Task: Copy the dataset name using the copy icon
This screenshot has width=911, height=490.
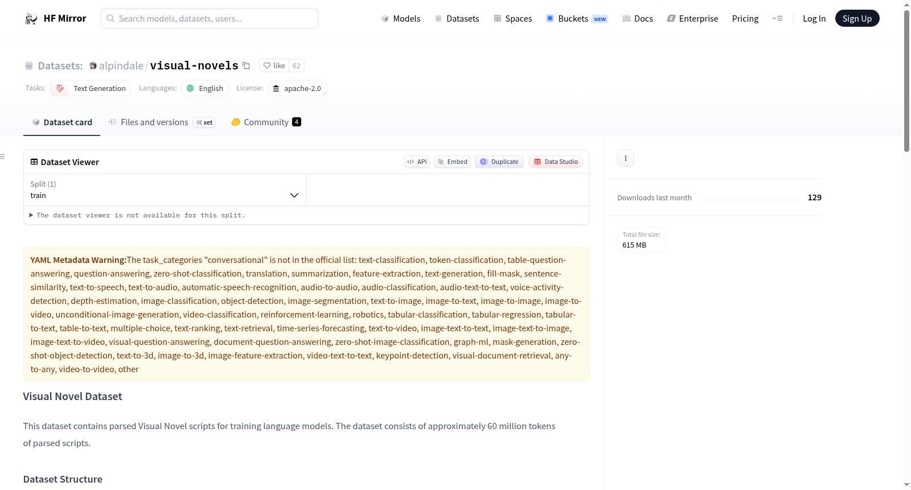Action: [246, 65]
